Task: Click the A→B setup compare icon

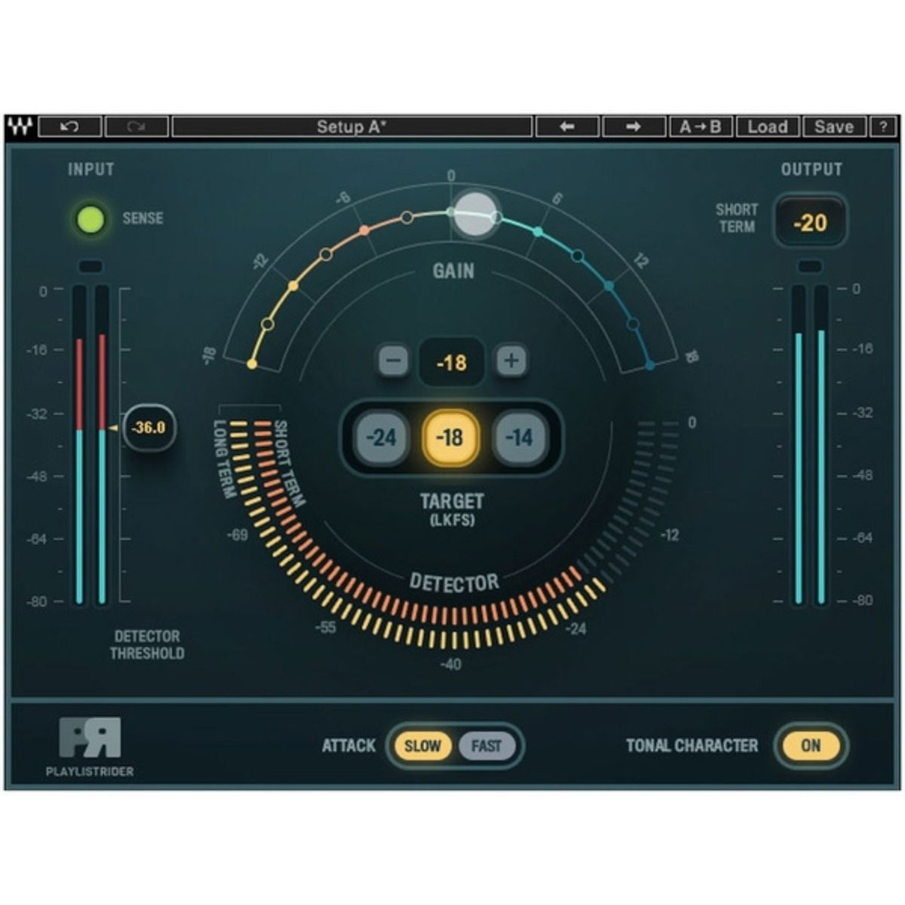Action: point(699,126)
